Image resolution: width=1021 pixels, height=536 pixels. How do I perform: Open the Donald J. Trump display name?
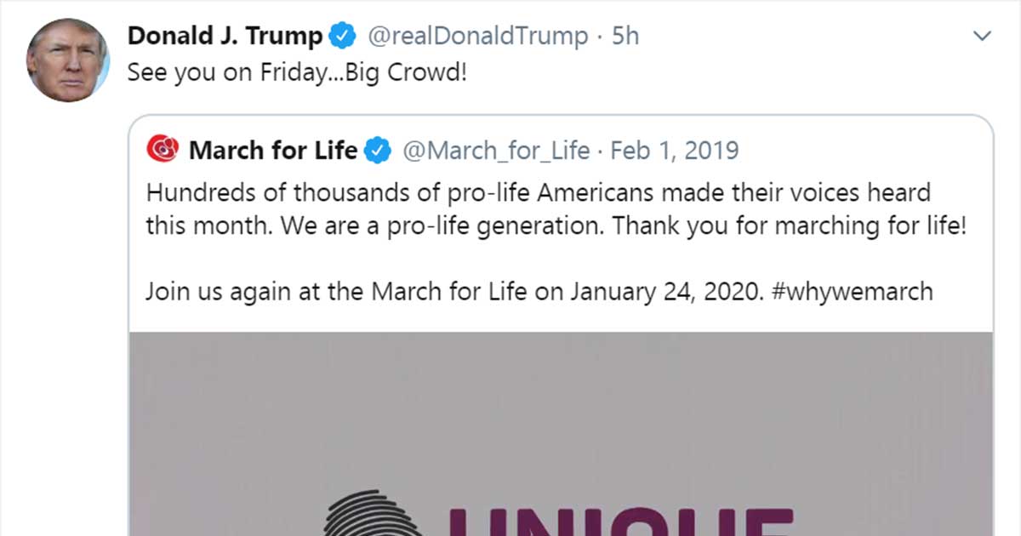pyautogui.click(x=225, y=37)
